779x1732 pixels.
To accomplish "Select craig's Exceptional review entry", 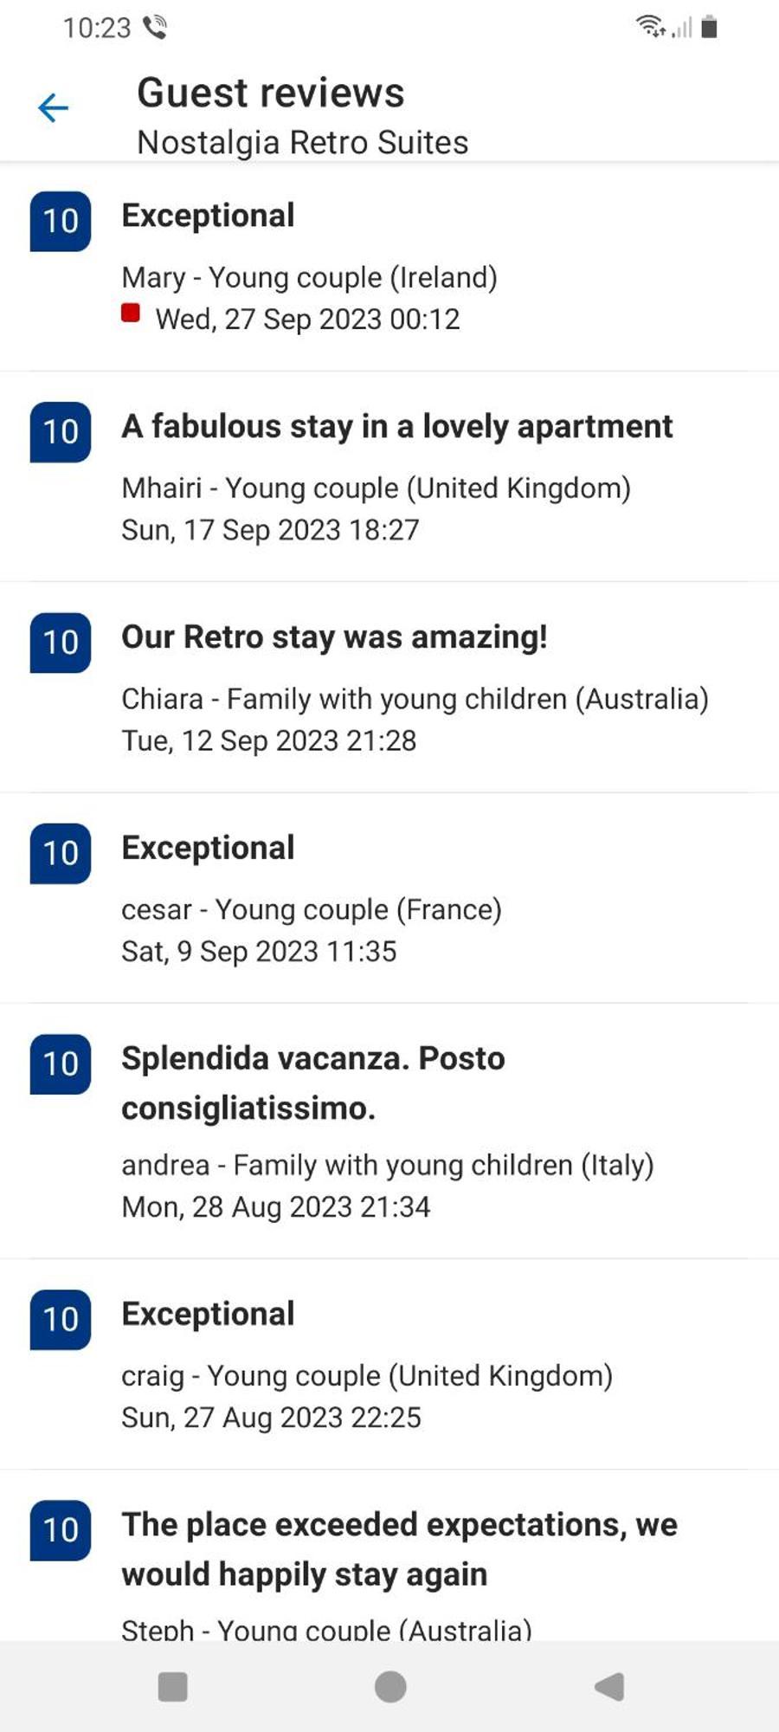I will 389,1364.
